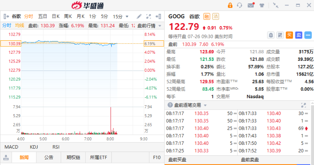
Task: Expand the 15分 interval dropdown
Action: pyautogui.click(x=127, y=16)
